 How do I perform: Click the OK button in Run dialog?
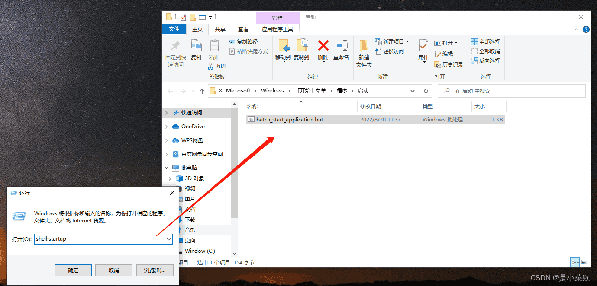coord(73,270)
